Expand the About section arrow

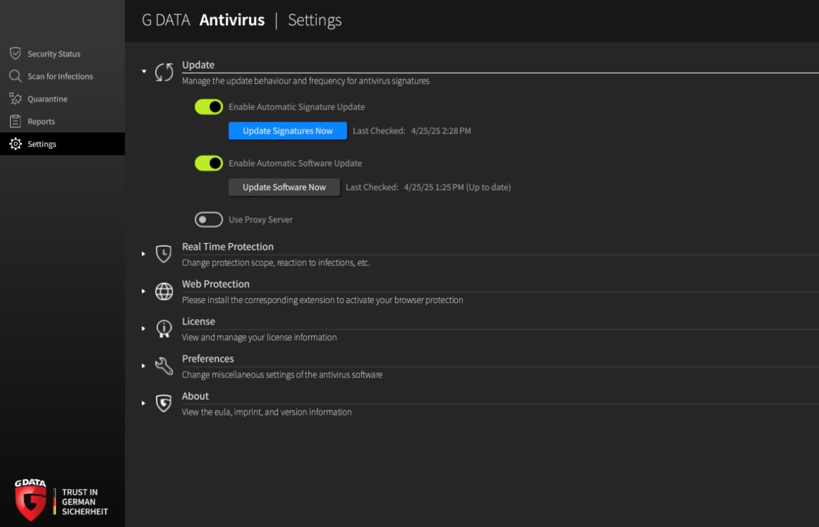click(x=143, y=403)
